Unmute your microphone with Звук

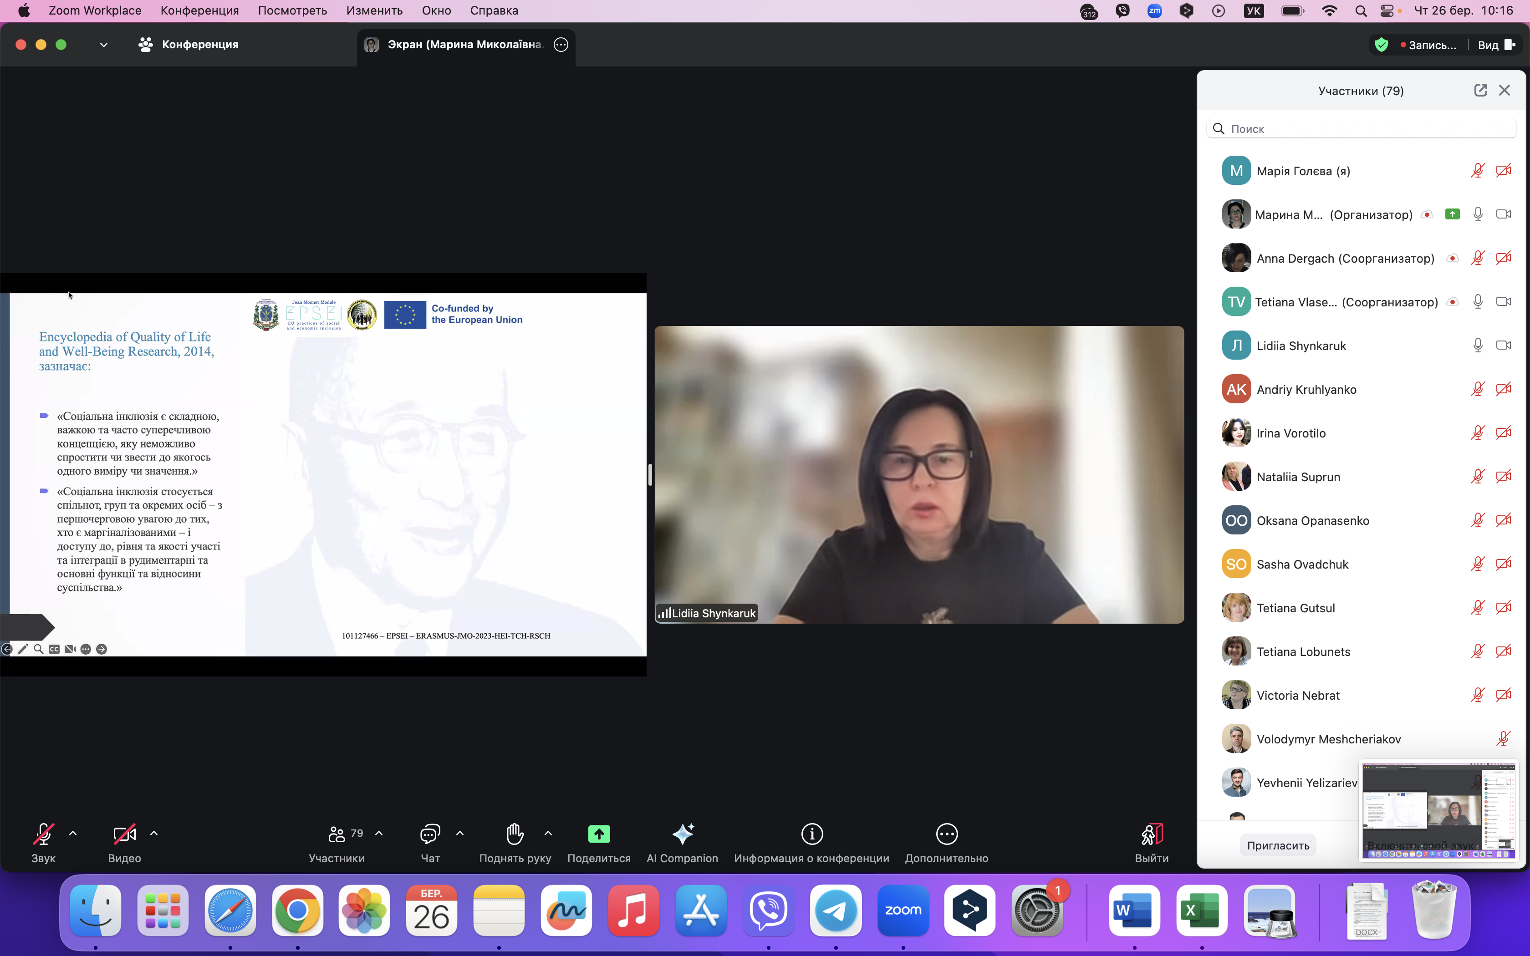[43, 834]
